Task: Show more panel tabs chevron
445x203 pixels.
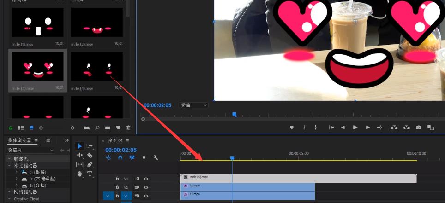Action: click(66, 140)
